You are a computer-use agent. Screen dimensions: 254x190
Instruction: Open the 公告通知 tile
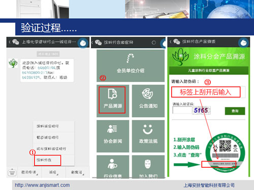tap(148, 101)
